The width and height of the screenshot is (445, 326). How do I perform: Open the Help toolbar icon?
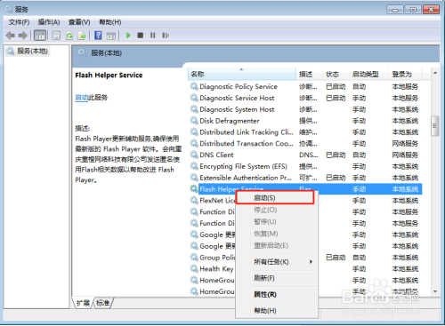coord(98,36)
